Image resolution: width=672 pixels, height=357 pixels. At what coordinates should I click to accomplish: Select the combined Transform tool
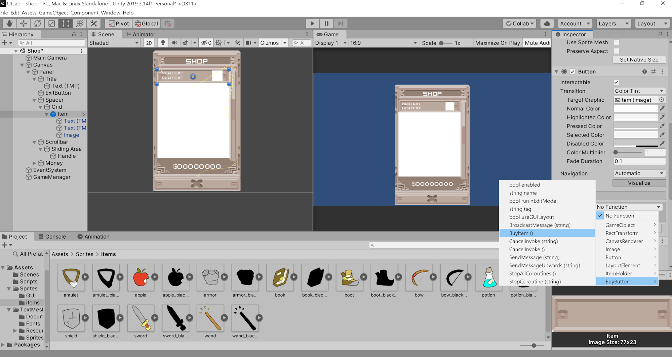[80, 23]
